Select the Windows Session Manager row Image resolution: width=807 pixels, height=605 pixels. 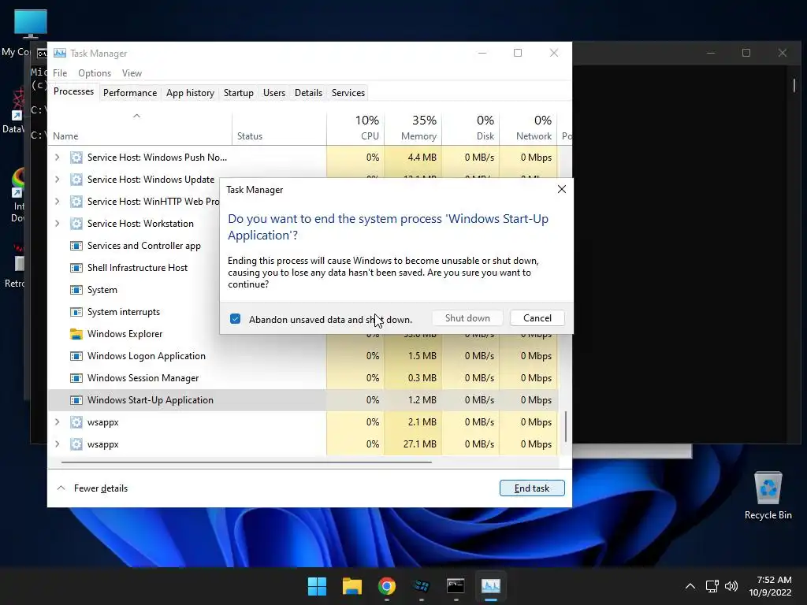coord(303,378)
